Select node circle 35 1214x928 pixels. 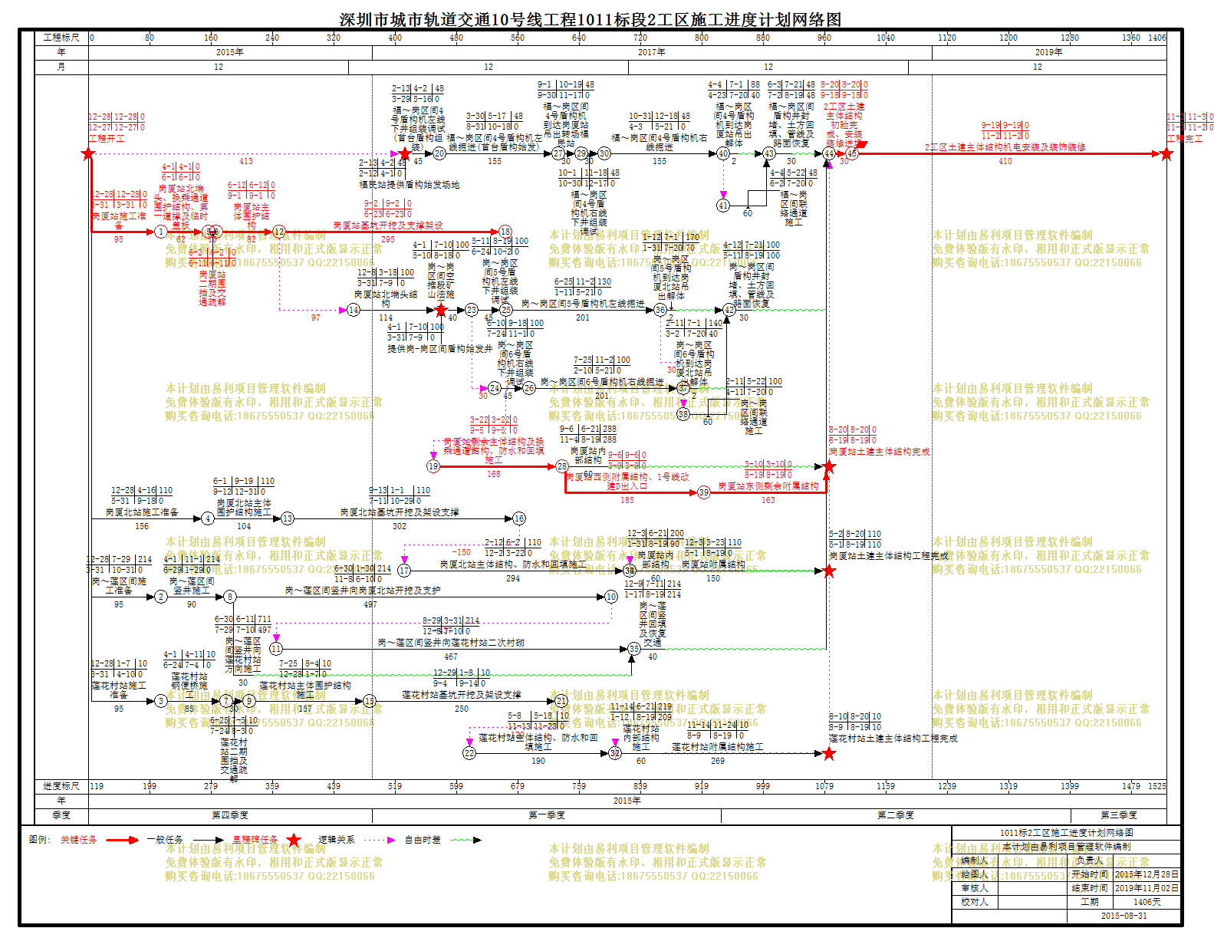pos(634,649)
